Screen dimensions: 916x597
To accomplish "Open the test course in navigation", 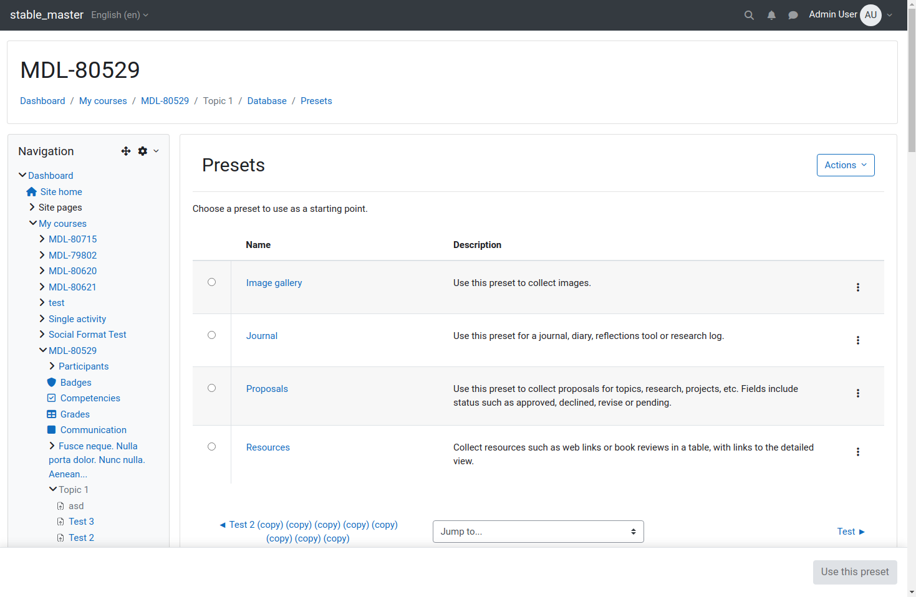I will (x=57, y=303).
